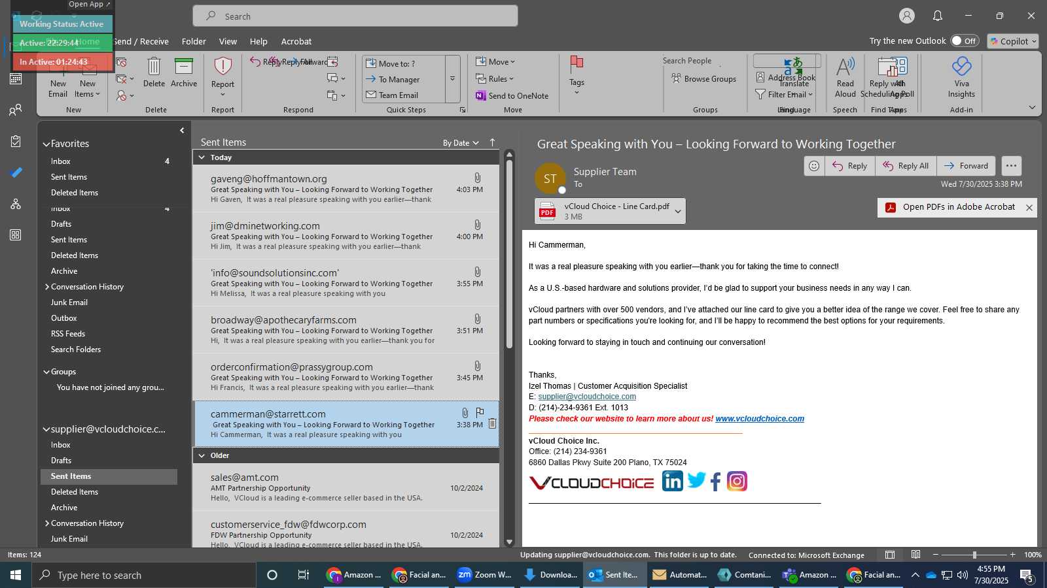Reverse sort order arrow in Sent Items
1047x588 pixels.
pos(492,142)
